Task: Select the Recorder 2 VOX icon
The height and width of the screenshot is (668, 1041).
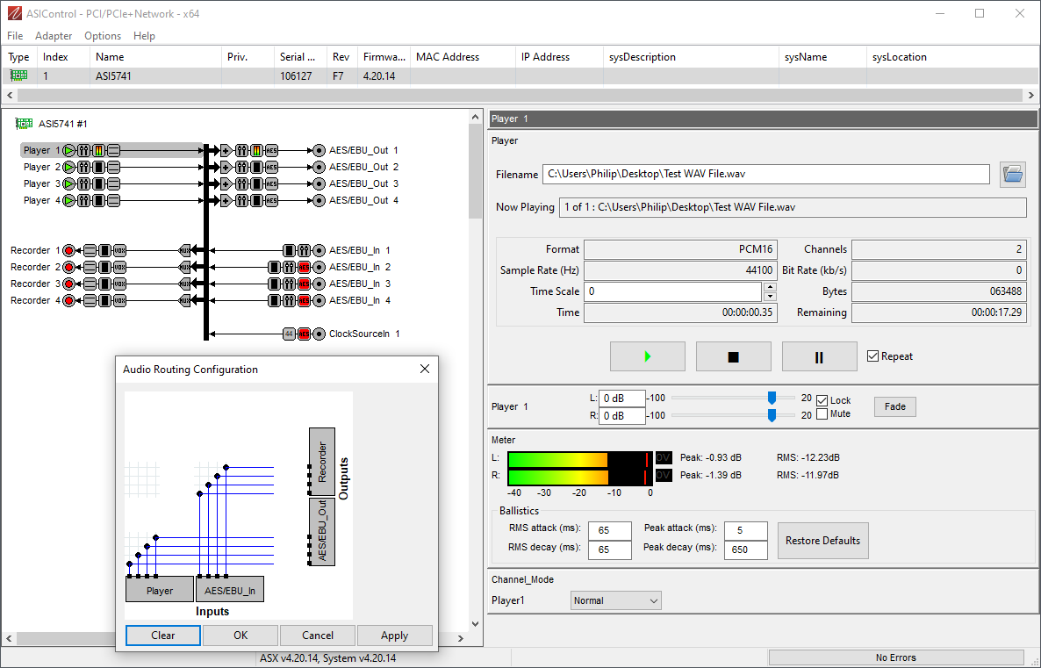Action: pos(119,267)
